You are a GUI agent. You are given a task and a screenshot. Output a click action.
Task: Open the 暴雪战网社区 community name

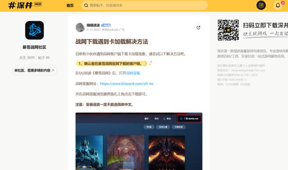click(34, 47)
